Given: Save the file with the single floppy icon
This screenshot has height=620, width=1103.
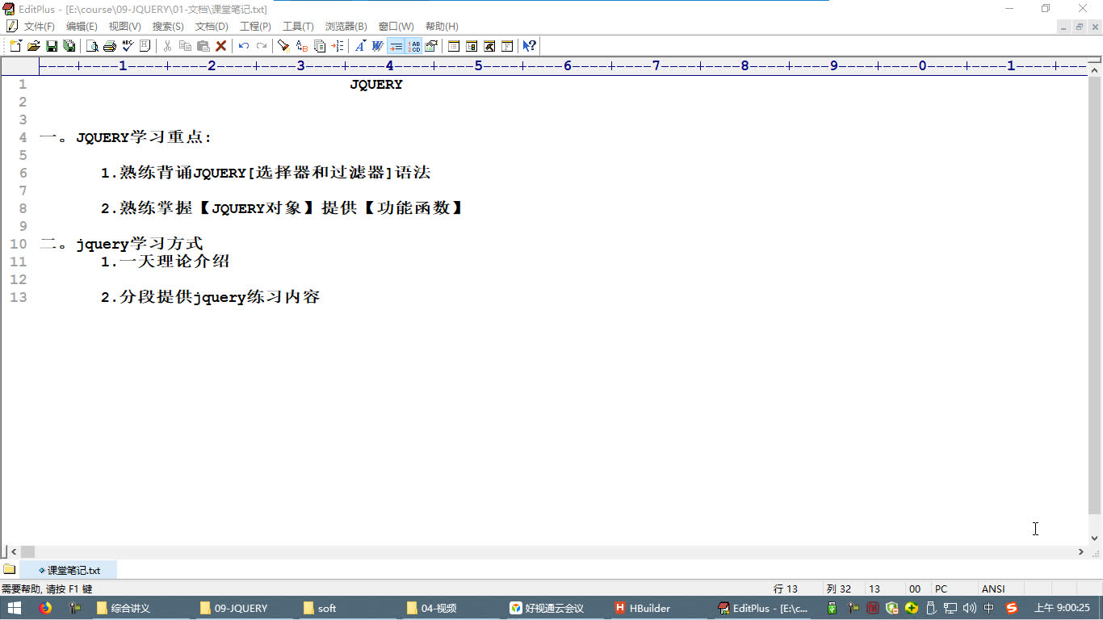Looking at the screenshot, I should 52,46.
